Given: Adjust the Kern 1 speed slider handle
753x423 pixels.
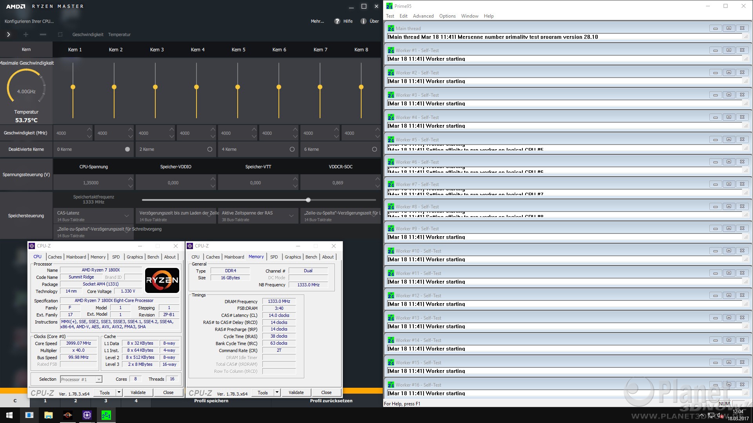Looking at the screenshot, I should (73, 87).
